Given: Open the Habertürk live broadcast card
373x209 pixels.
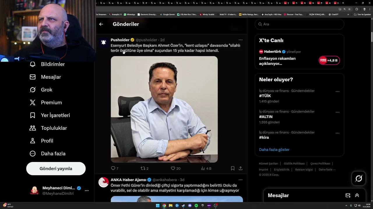Looking at the screenshot, I should click(x=299, y=58).
